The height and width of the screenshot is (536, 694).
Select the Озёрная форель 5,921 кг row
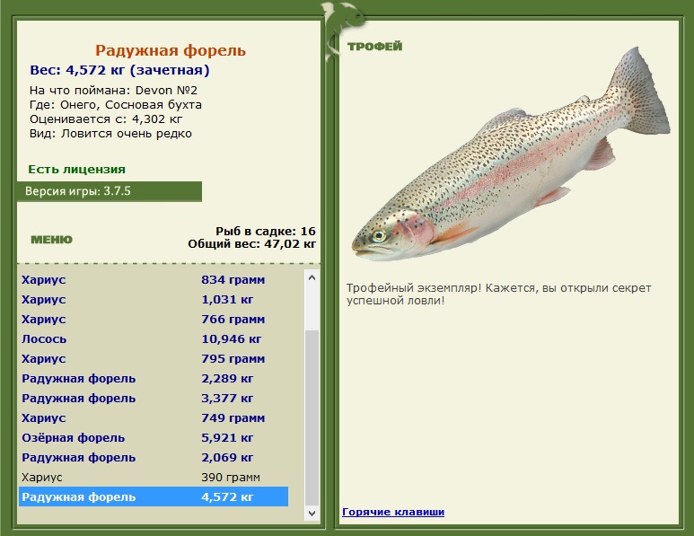(154, 438)
